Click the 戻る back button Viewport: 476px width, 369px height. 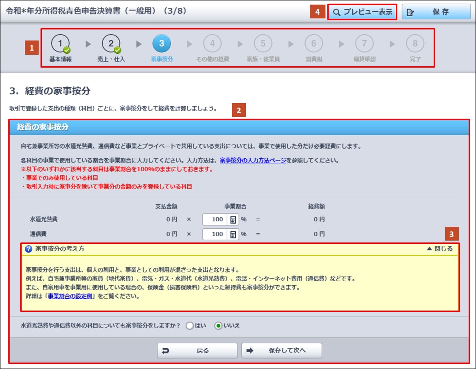point(197,351)
